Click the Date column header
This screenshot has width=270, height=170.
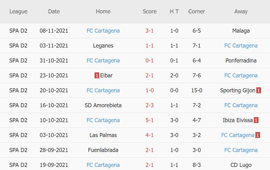pyautogui.click(x=54, y=11)
